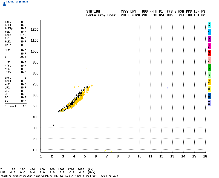The height and width of the screenshot is (178, 219).
Task: Select the D value '3000' in side table
Action: point(23,57)
